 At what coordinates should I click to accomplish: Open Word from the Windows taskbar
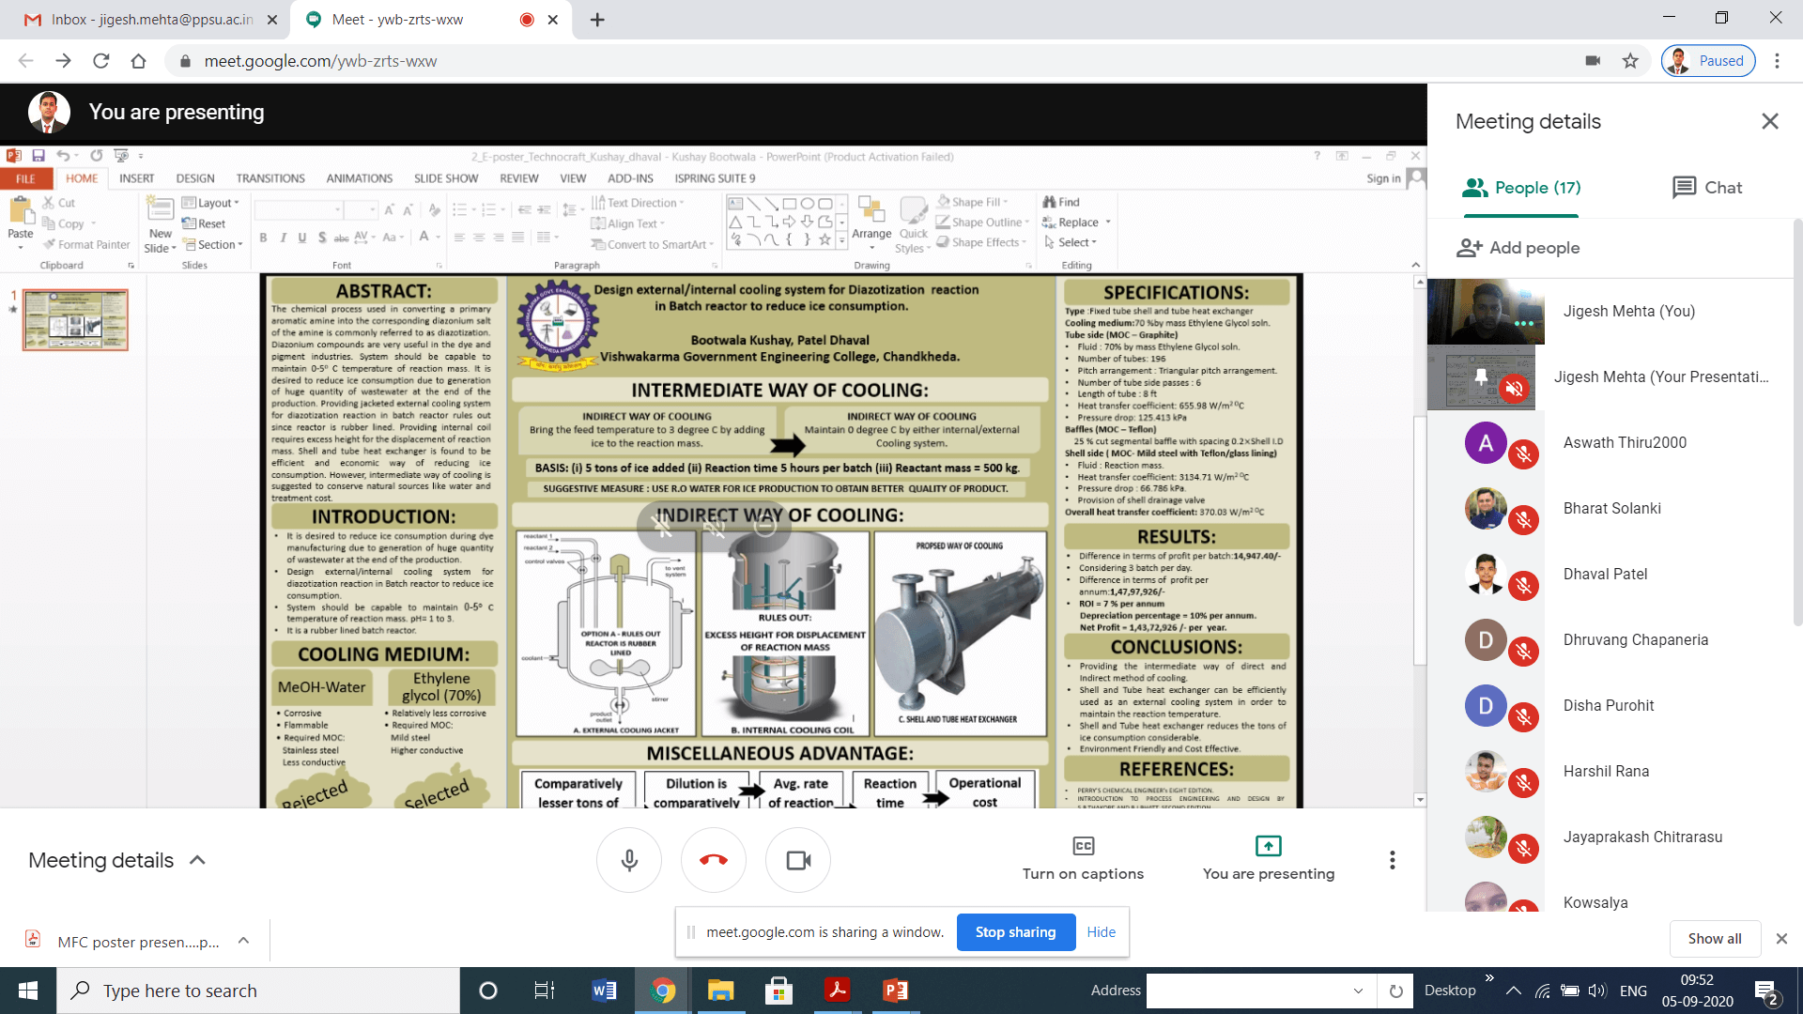coord(604,991)
